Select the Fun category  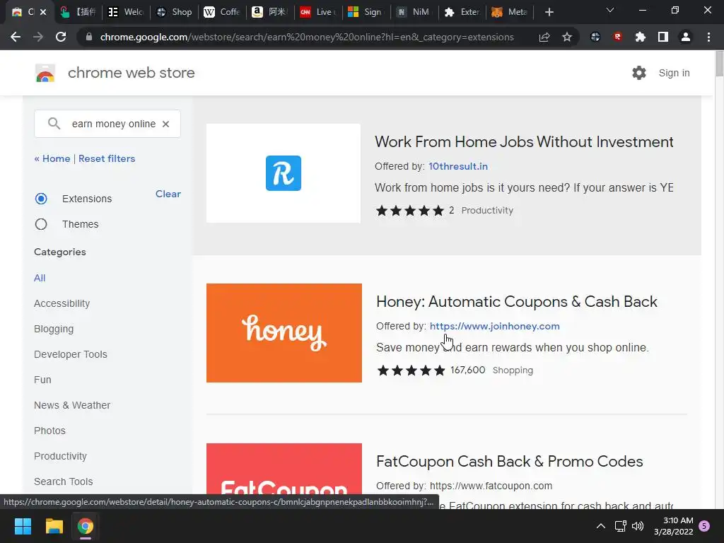tap(42, 380)
